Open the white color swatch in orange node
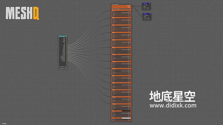223x125 pixels. pyautogui.click(x=126, y=118)
